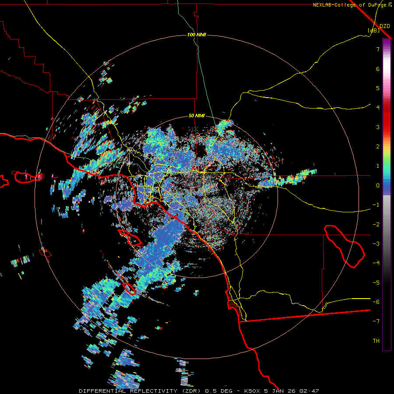Click the 50 NMI range ring label
Viewport: 394px width, 394px height.
pyautogui.click(x=197, y=116)
